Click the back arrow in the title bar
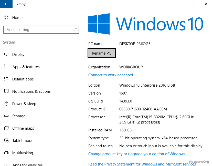This screenshot has height=166, width=212. (x=6, y=4)
